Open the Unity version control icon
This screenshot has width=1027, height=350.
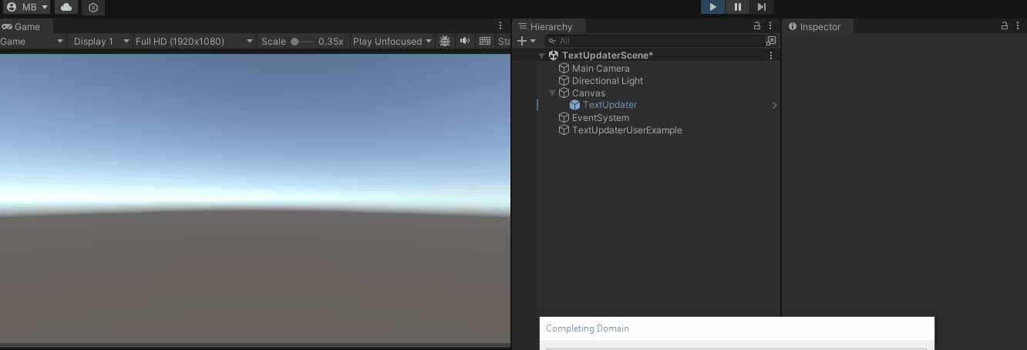(93, 8)
